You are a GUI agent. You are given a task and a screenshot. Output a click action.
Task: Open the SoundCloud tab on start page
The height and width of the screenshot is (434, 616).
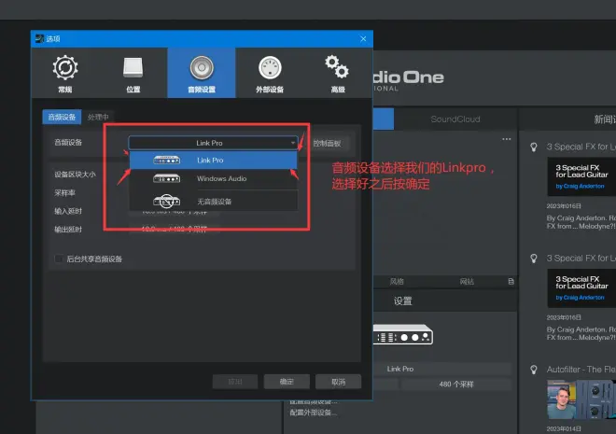[x=455, y=119]
